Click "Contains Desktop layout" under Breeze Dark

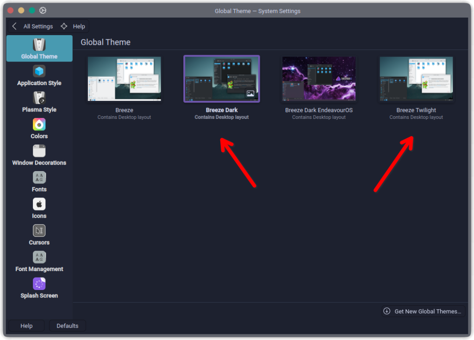(x=222, y=117)
